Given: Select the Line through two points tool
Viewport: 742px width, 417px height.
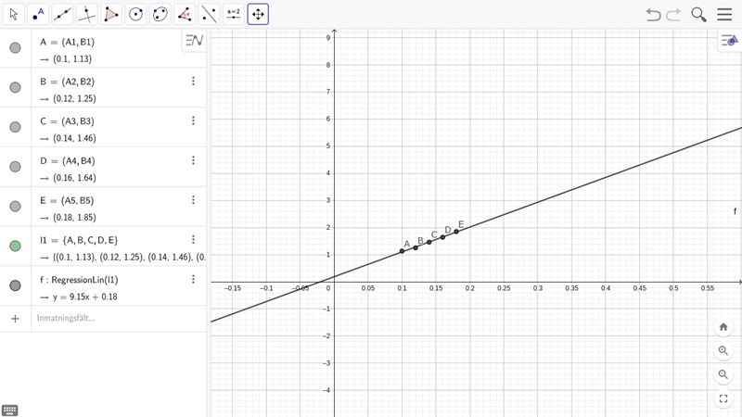Looking at the screenshot, I should 62,14.
